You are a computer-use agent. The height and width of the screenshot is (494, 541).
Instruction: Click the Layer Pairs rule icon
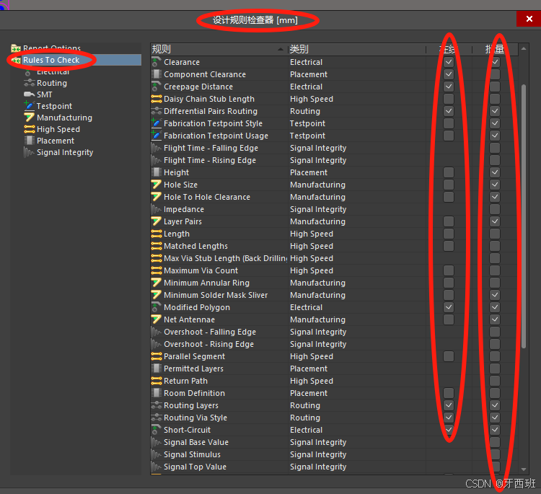click(157, 221)
